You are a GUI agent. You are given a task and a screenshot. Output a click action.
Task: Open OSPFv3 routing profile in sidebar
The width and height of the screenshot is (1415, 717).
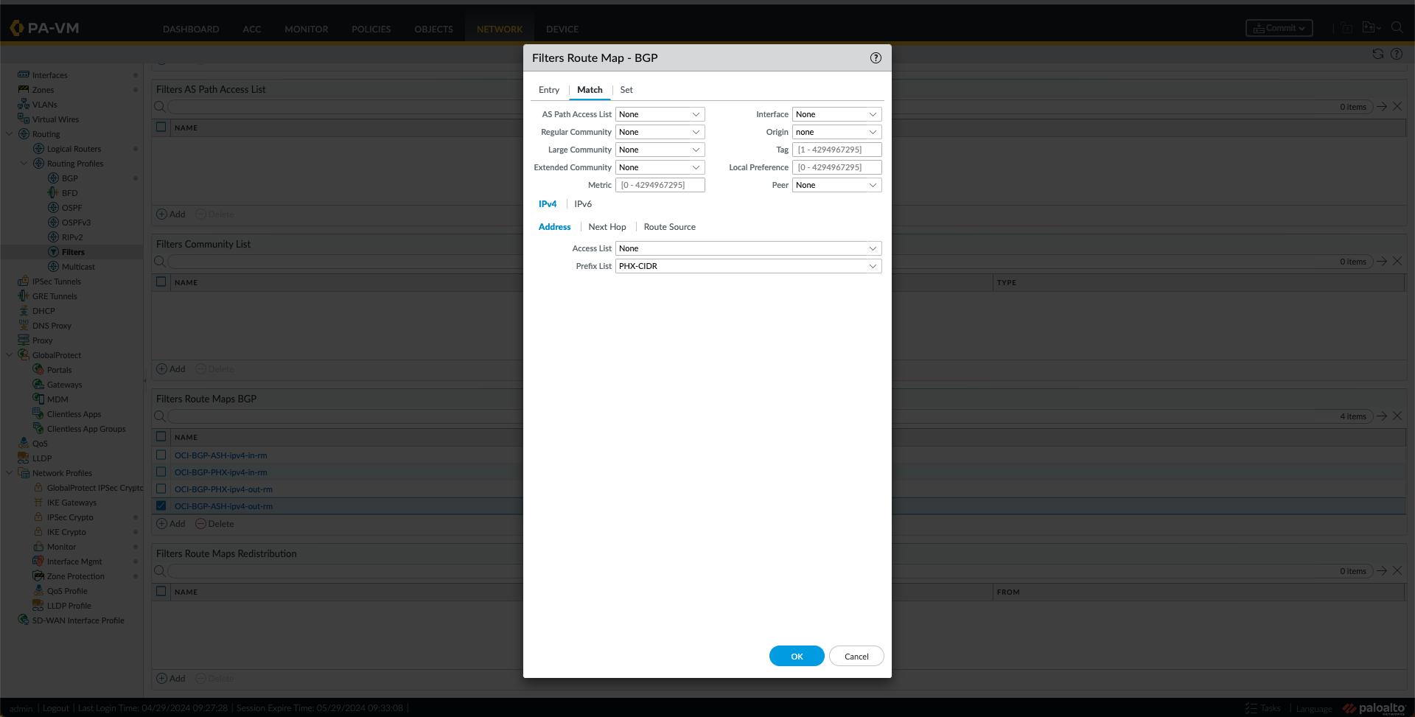(76, 223)
